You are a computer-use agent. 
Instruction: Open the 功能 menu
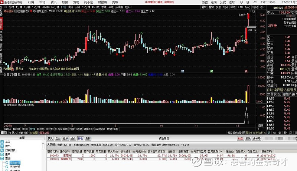(205, 2)
